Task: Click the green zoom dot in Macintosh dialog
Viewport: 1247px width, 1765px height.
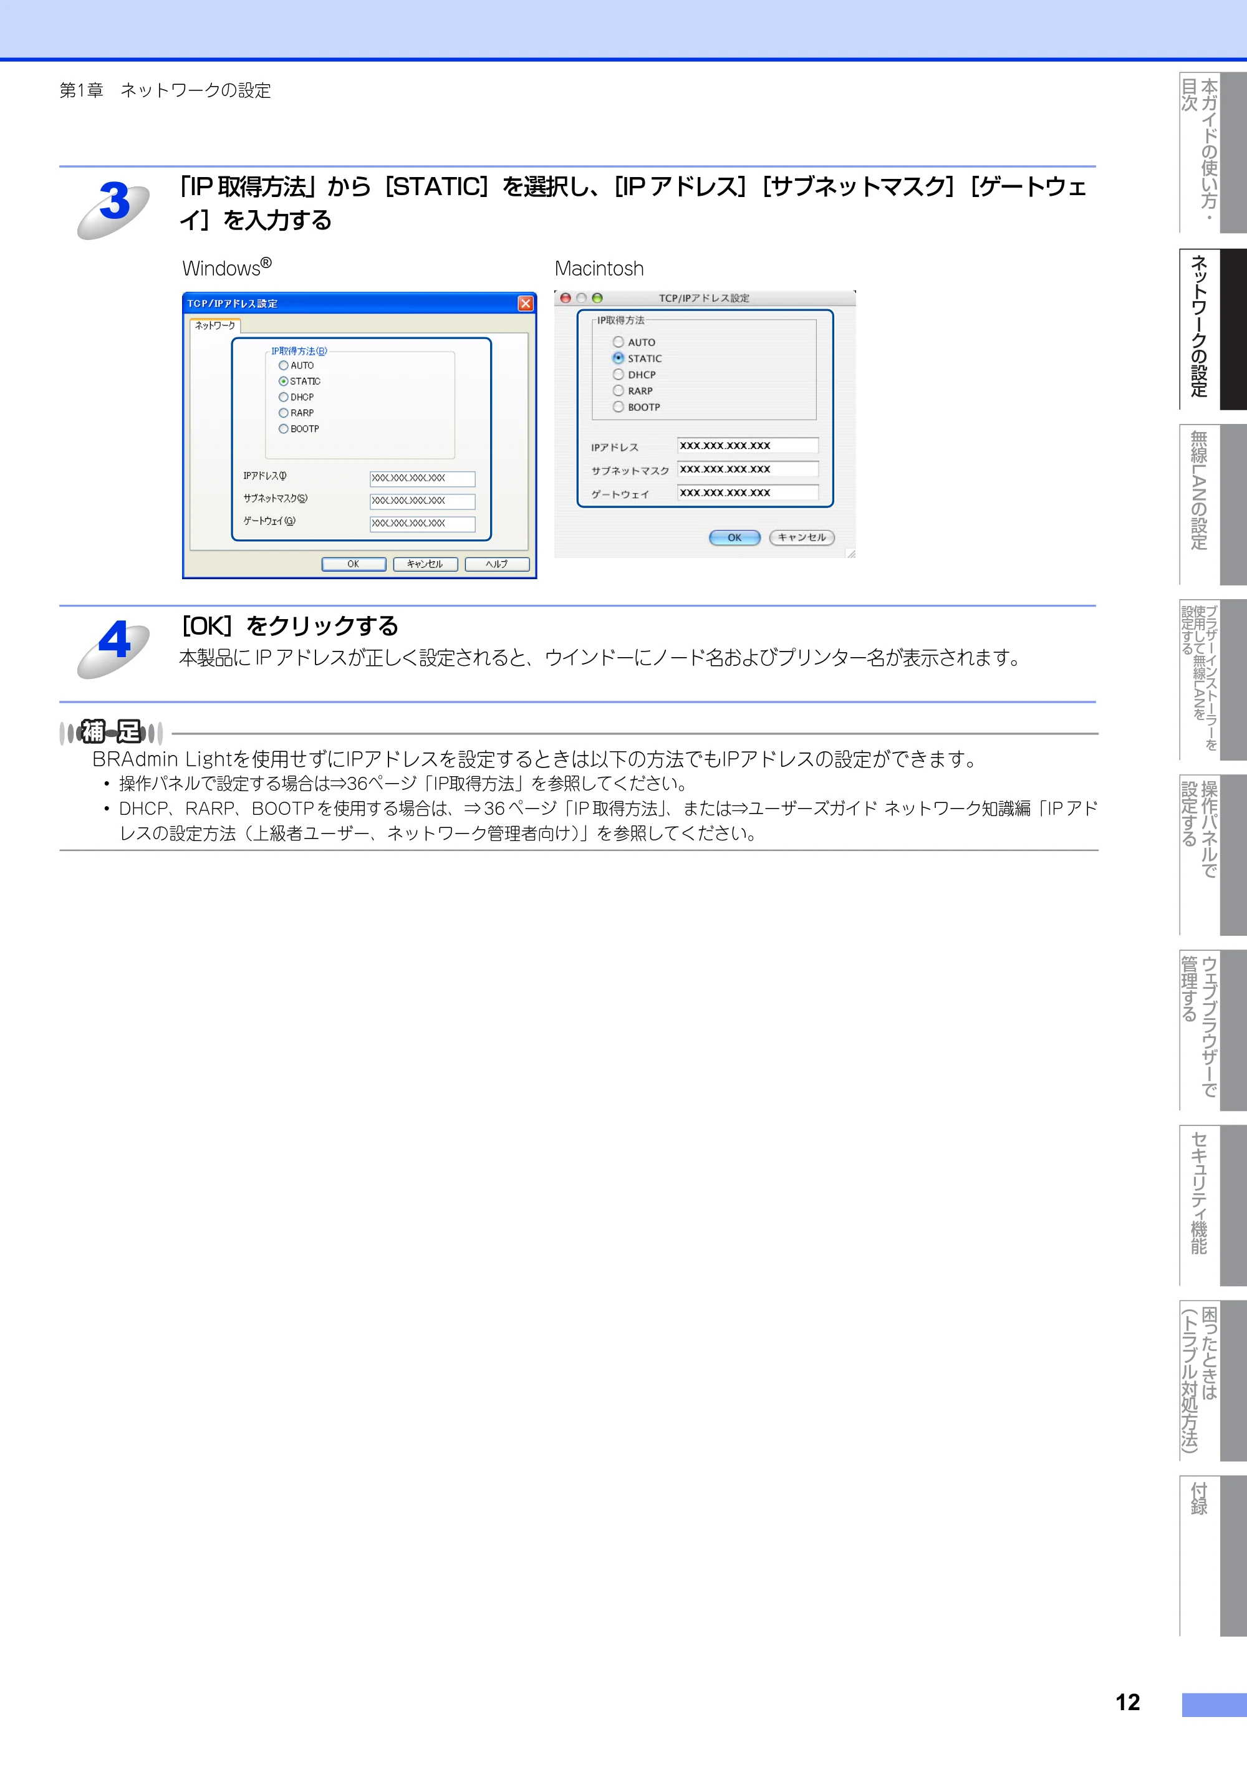Action: [597, 298]
